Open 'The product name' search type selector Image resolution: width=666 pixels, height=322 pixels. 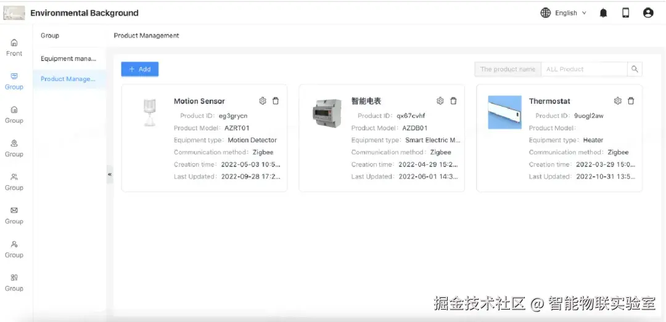[x=508, y=69]
